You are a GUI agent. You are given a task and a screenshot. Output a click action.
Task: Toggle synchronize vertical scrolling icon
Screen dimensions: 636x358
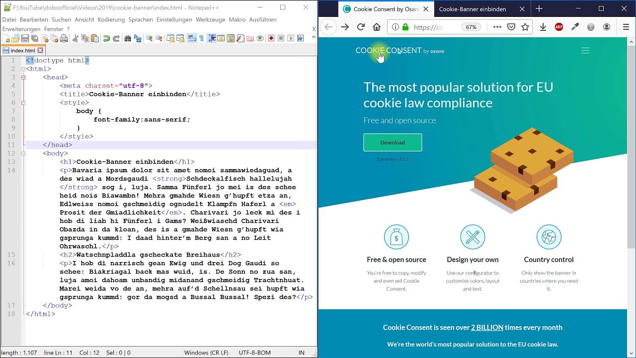[x=170, y=38]
